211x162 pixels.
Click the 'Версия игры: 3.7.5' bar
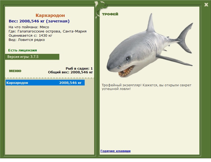pyautogui.click(x=32, y=57)
